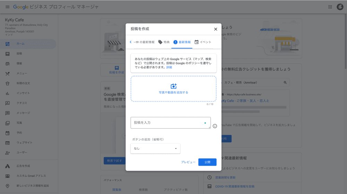The width and height of the screenshot is (347, 194).
Task: Switch to the イベント tab
Action: pyautogui.click(x=203, y=42)
